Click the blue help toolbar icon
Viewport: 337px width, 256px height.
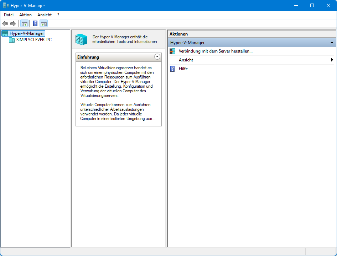[x=35, y=24]
